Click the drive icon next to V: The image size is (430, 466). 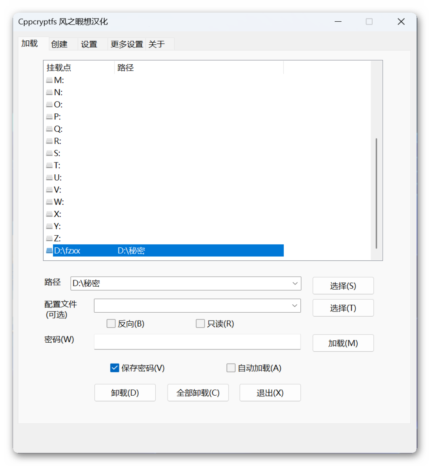click(x=49, y=190)
